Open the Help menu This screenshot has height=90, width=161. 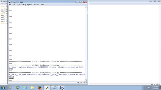(42, 5)
